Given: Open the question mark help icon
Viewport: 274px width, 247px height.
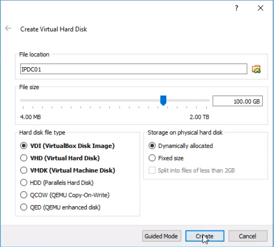Looking at the screenshot, I should [236, 8].
